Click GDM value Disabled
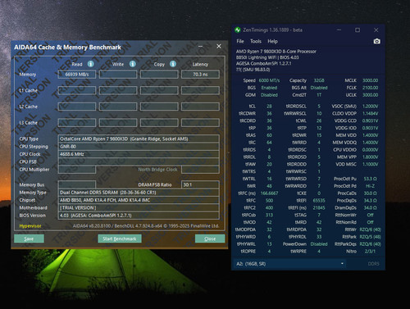Image resolution: width=410 pixels, height=309 pixels. click(269, 95)
